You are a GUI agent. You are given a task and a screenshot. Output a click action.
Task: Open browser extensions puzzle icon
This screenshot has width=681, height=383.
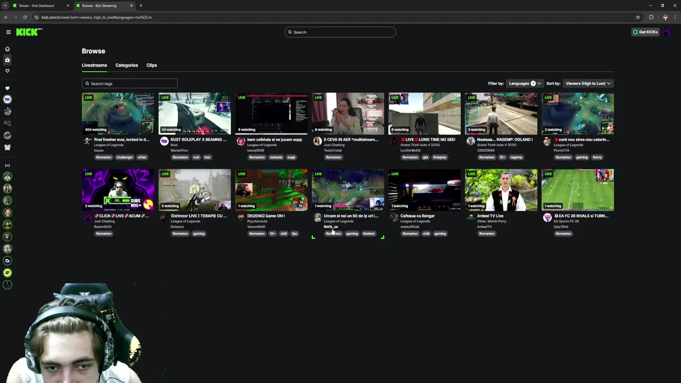651,17
